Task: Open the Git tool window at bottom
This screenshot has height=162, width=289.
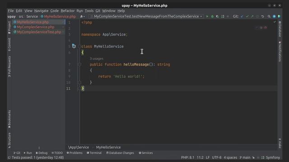Action: [x=17, y=153]
